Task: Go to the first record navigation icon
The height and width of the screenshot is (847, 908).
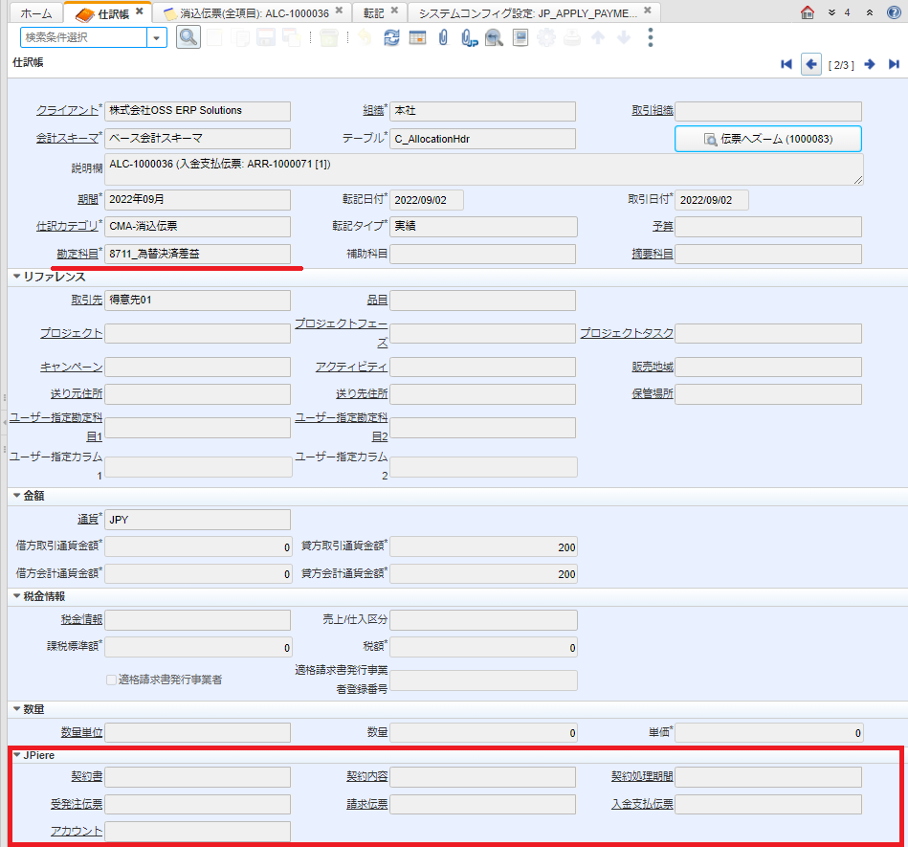Action: pos(786,64)
